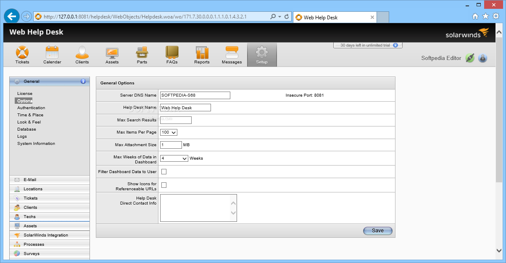Click the contact info textarea down arrow
The image size is (506, 263).
click(x=234, y=213)
